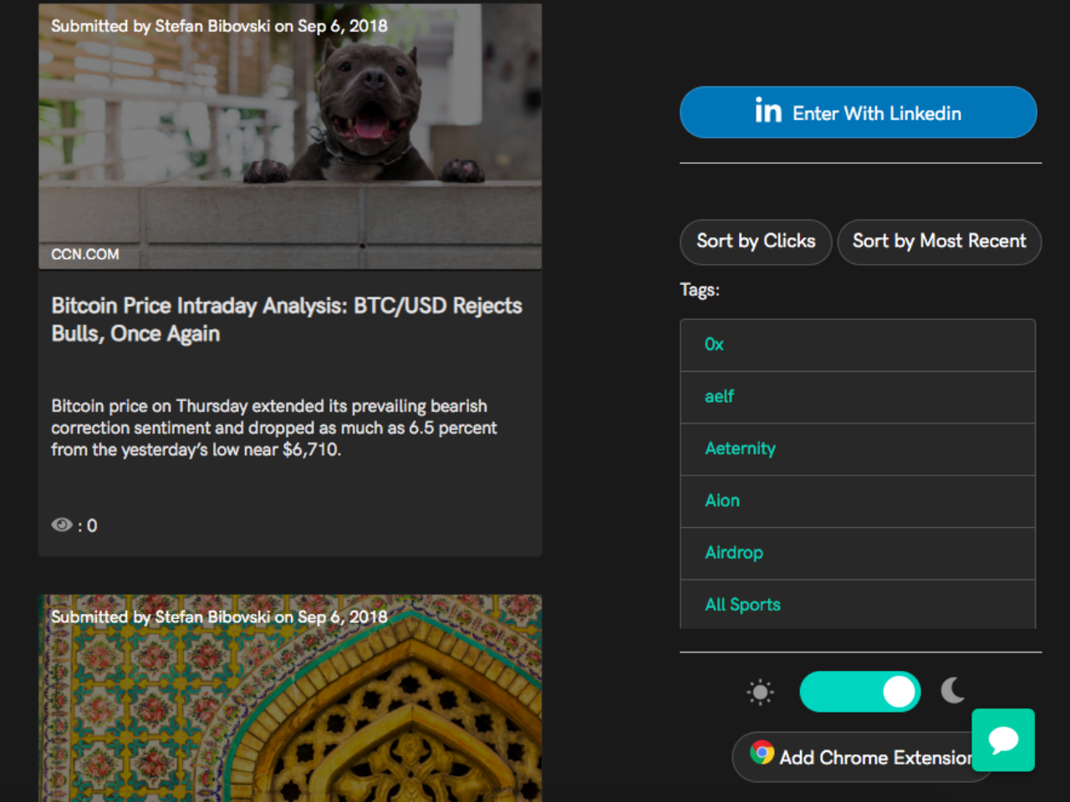1070x802 pixels.
Task: Filter by the Airdrop tag
Action: (x=858, y=553)
